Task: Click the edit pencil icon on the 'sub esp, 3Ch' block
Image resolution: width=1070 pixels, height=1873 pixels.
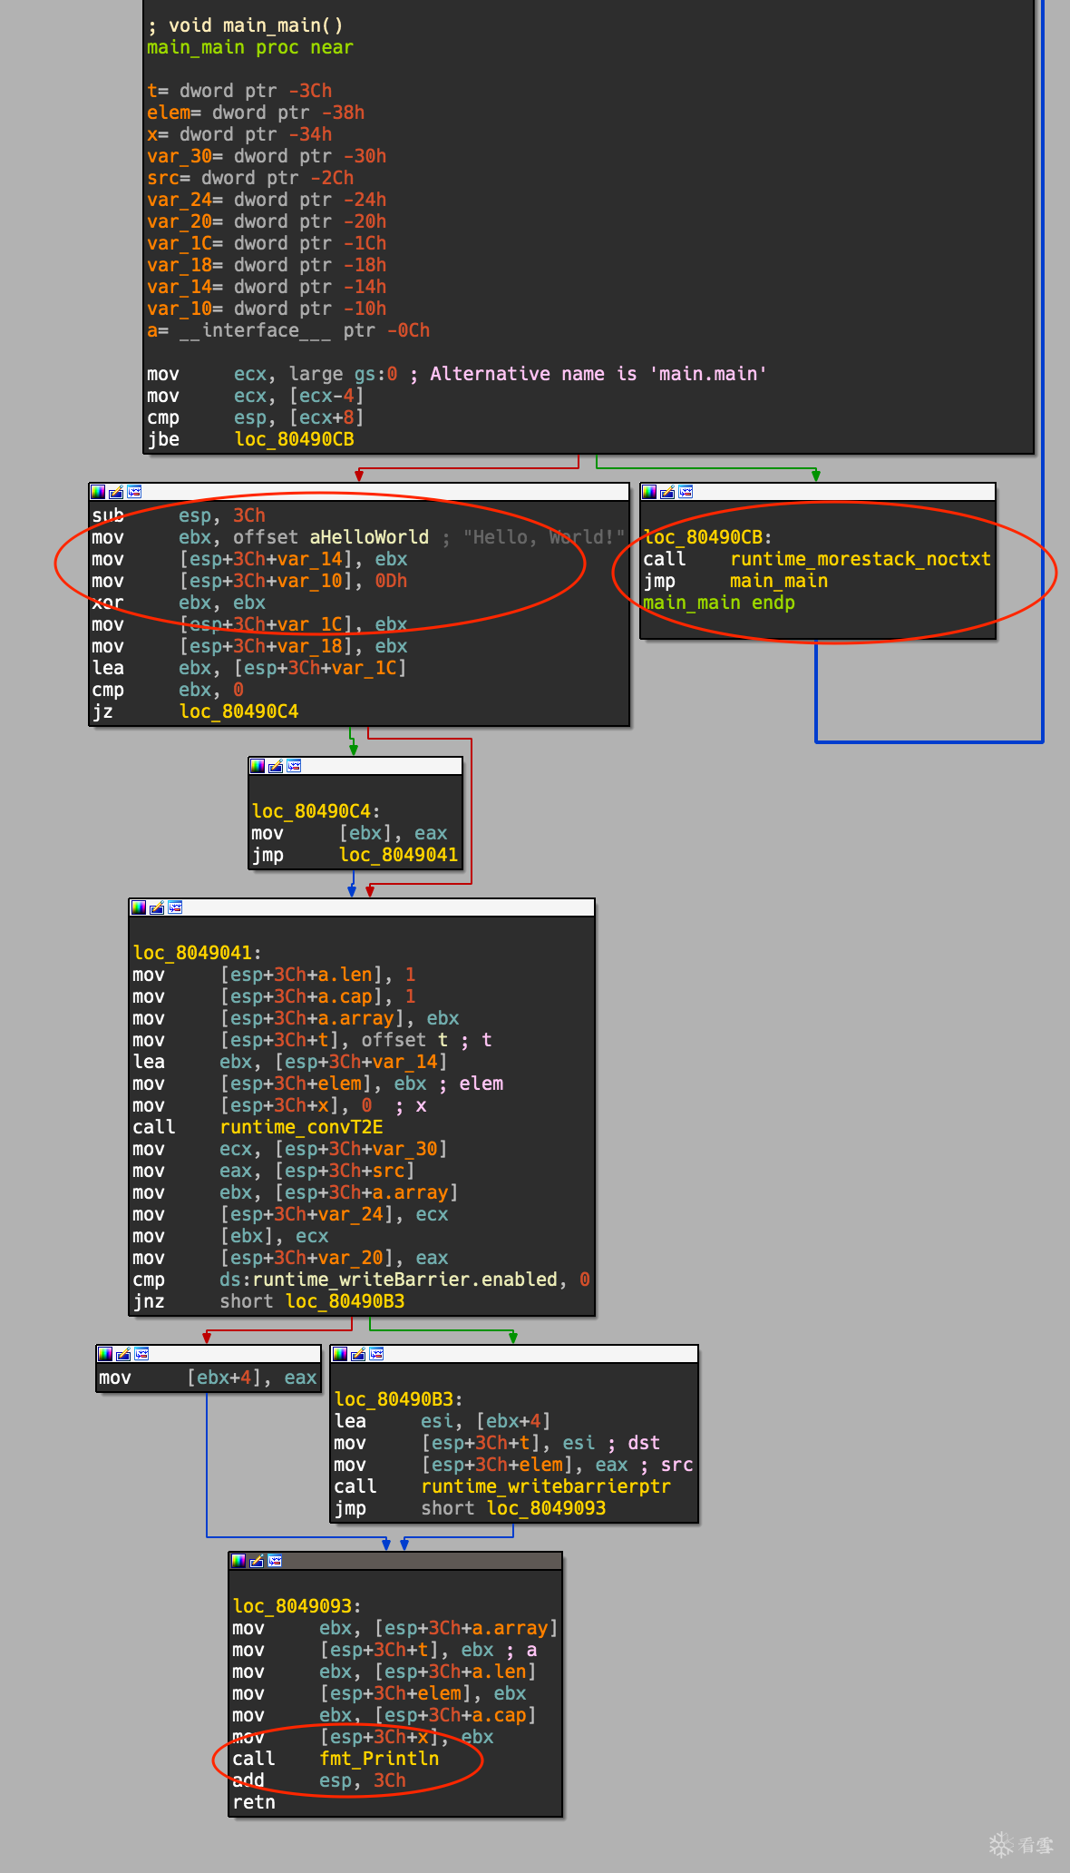Action: point(116,492)
